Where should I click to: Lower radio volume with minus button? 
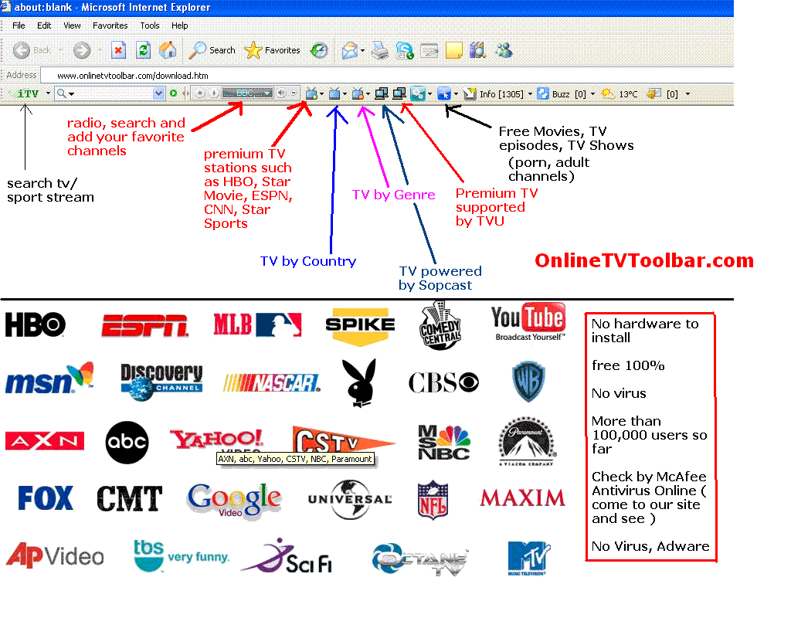(x=294, y=93)
